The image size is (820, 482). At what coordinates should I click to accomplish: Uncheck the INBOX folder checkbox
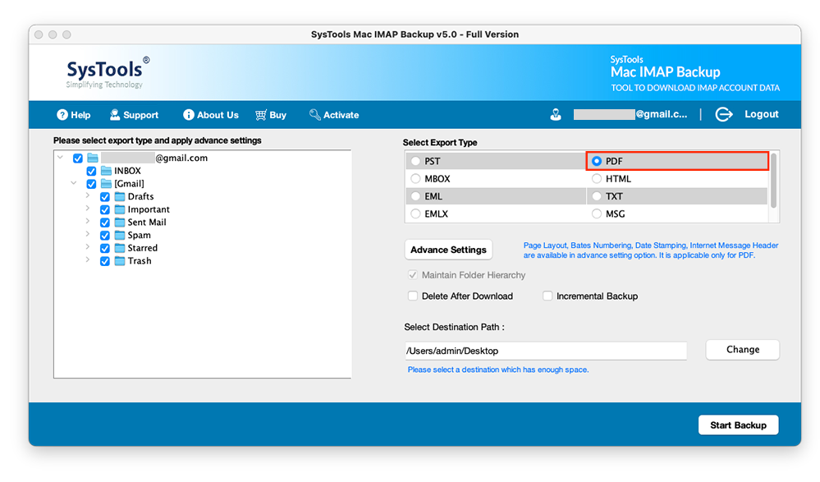click(91, 171)
